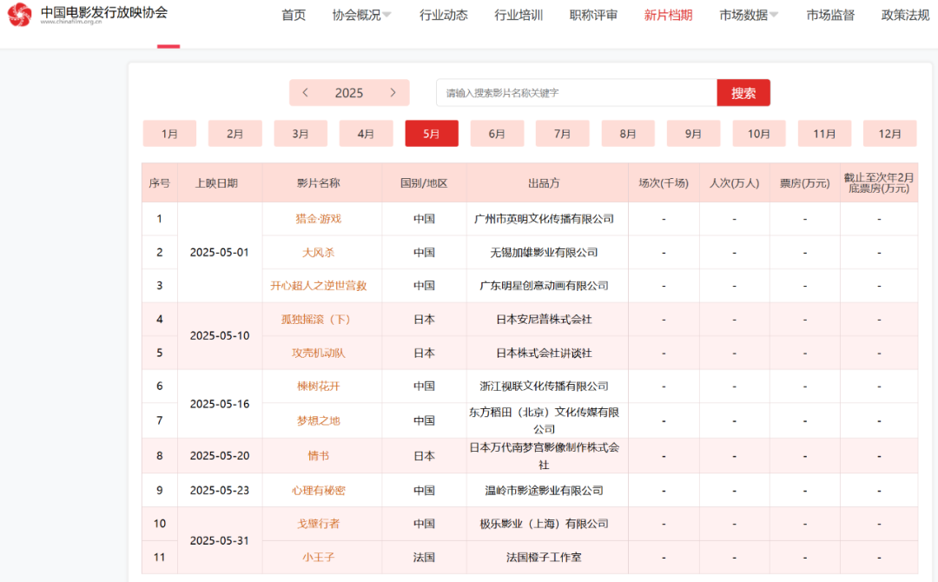Click the date cell 2025-05-23
The height and width of the screenshot is (582, 938).
(x=220, y=491)
